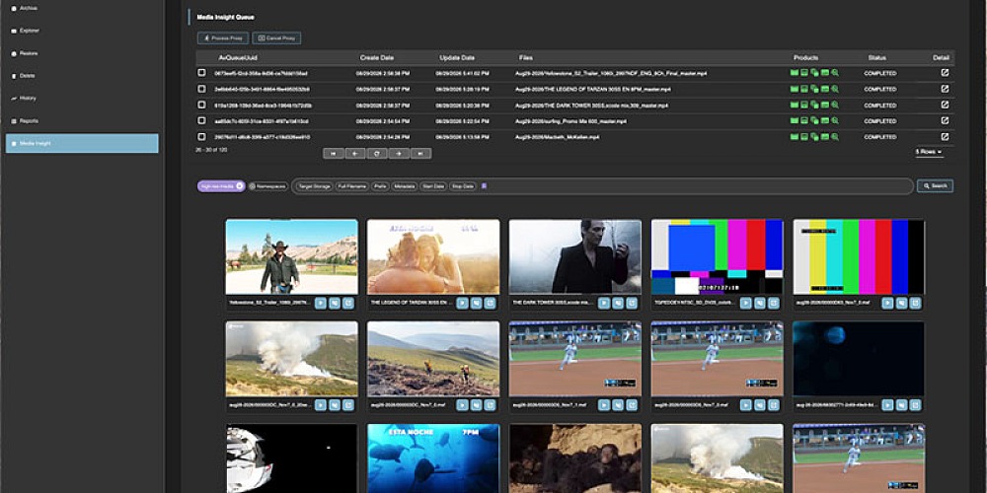Viewport: 987px width, 493px height.
Task: Go to next page of queue
Action: click(x=399, y=154)
